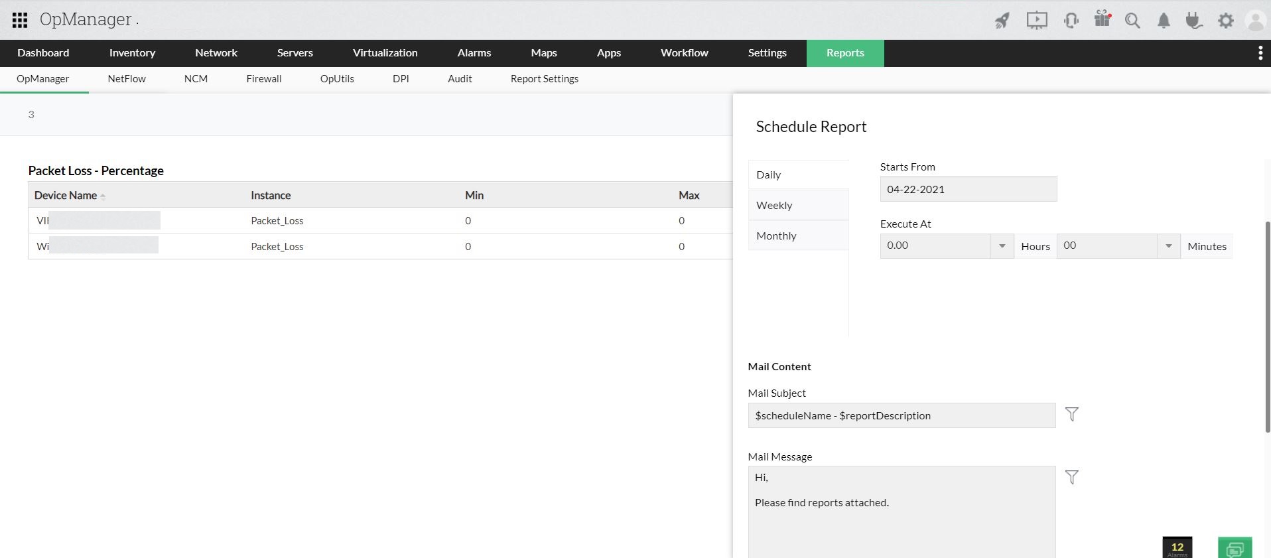Open the green chat widget icon
Image resolution: width=1271 pixels, height=558 pixels.
pyautogui.click(x=1235, y=547)
